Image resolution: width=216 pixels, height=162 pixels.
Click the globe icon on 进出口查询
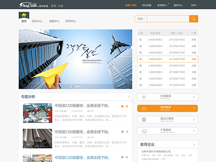click(144, 120)
